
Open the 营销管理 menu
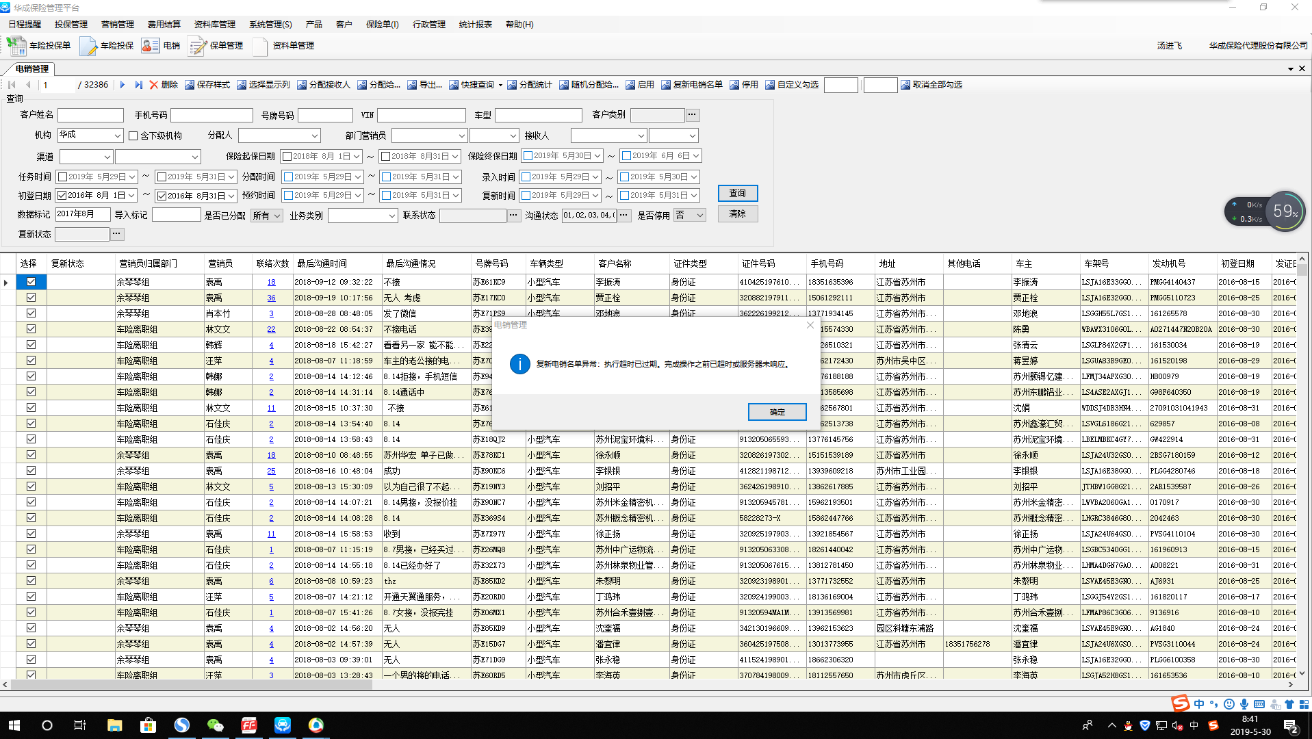coord(118,25)
